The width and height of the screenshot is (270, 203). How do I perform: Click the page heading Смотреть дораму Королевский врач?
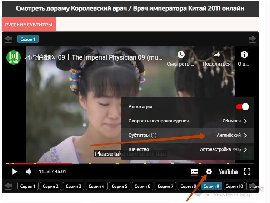[130, 8]
